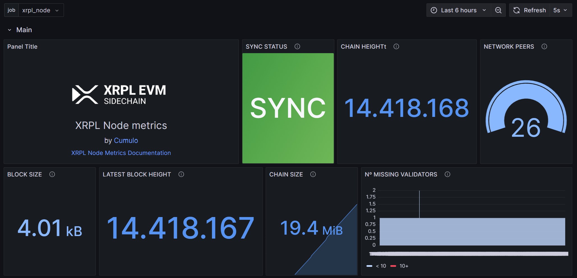Click the info icon next to Nº MISSING VALIDATORS
The height and width of the screenshot is (278, 577).
[x=447, y=174]
